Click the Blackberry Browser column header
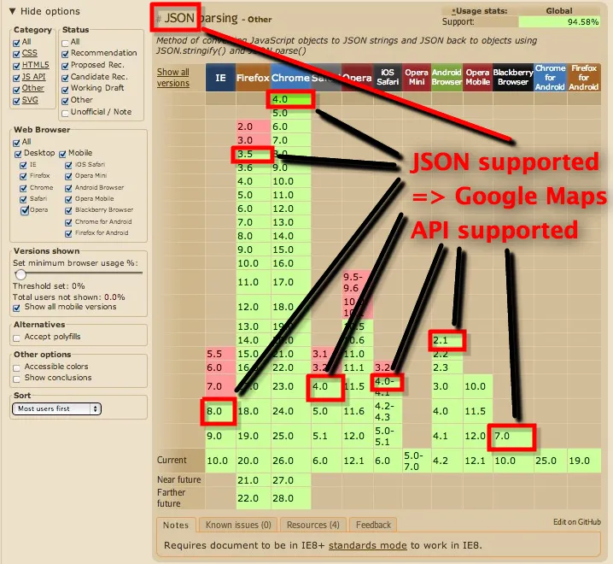Screen dimensions: 613x564 (x=513, y=78)
